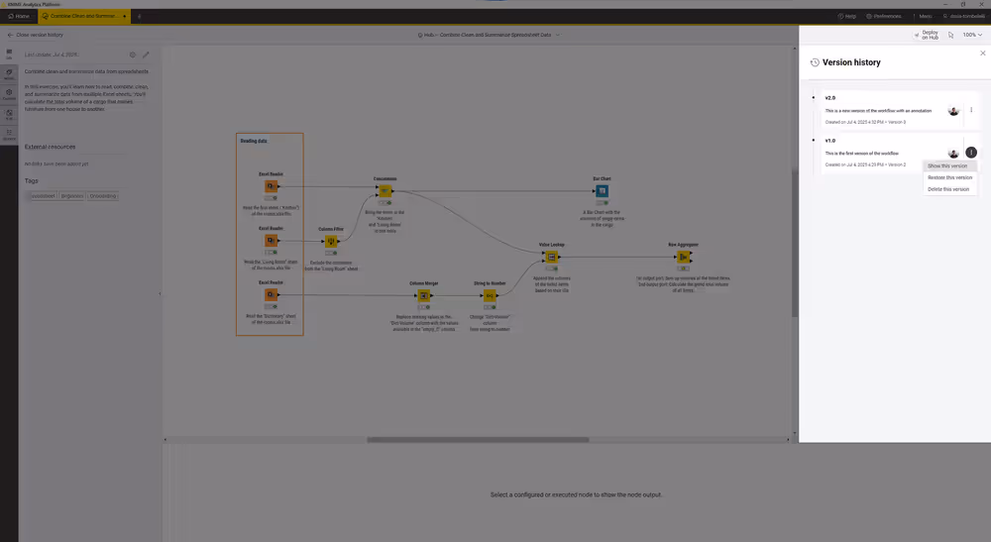Select the Column Merger node
The image size is (991, 542).
click(423, 295)
